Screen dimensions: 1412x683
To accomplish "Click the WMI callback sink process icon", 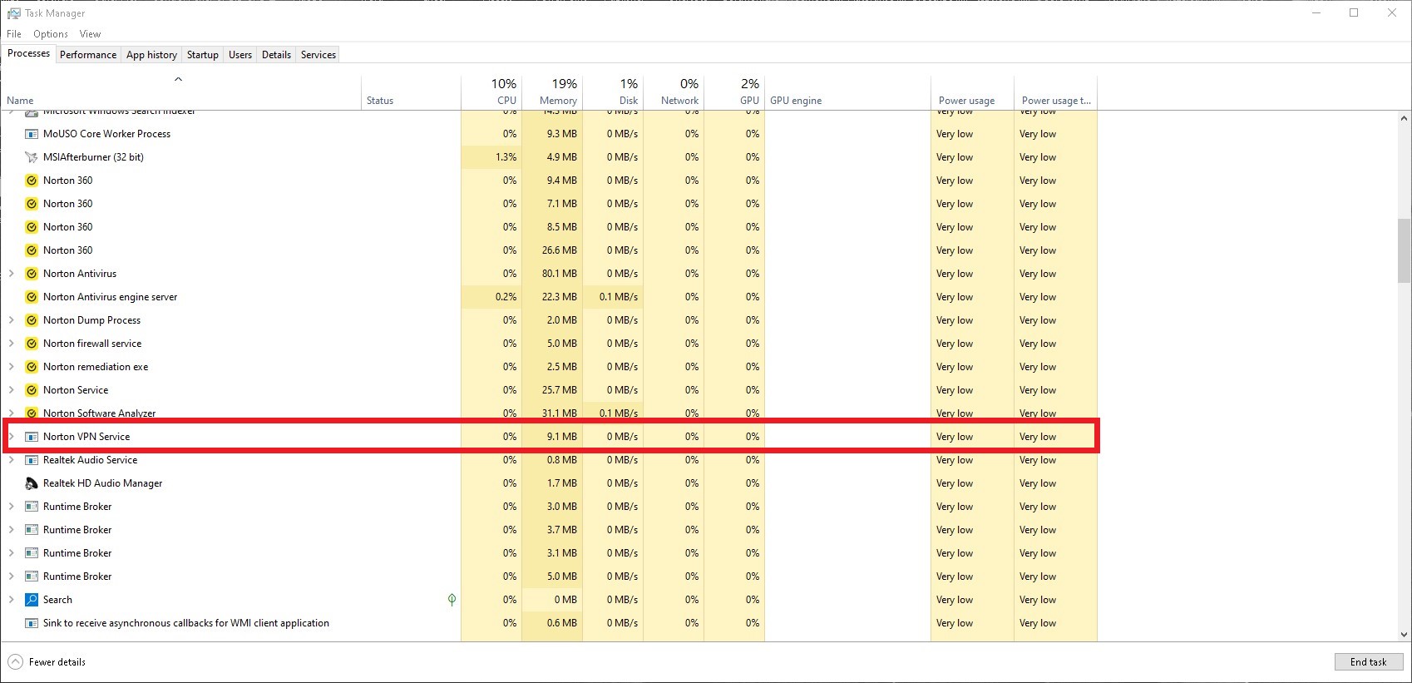I will click(x=32, y=623).
